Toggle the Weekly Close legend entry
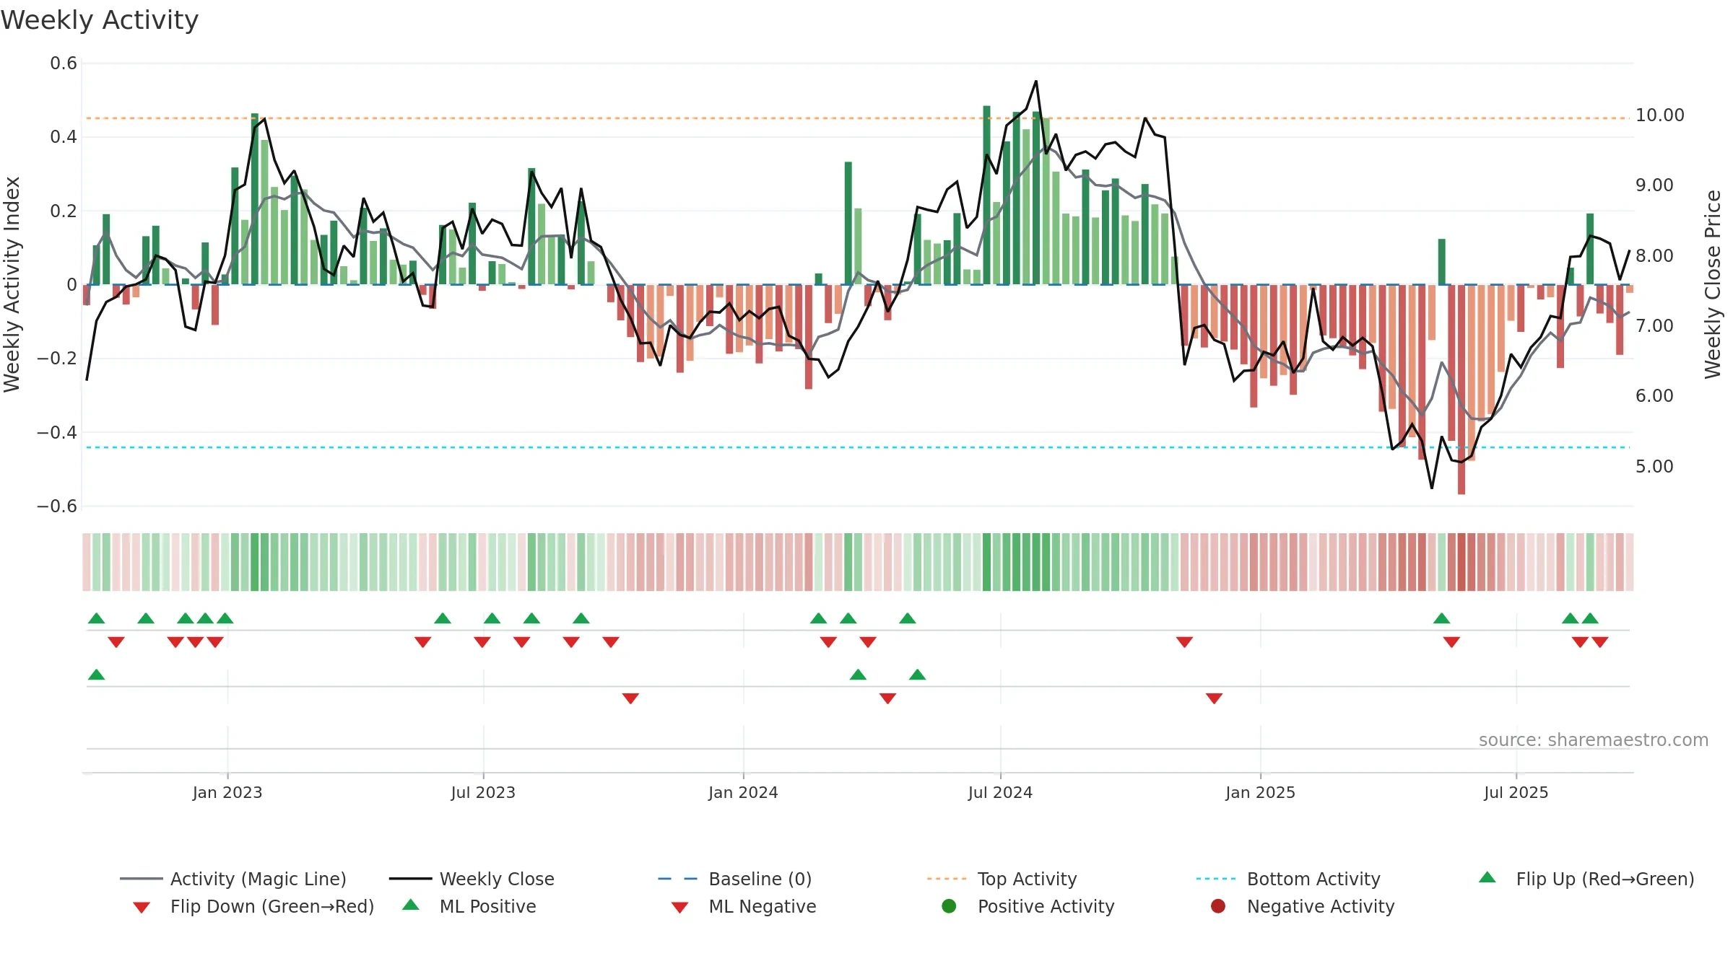 click(x=472, y=879)
